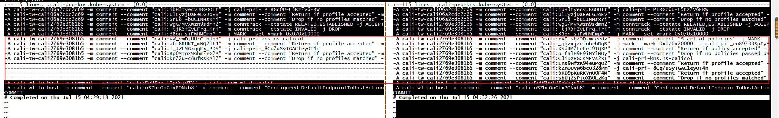Click the right "Completed on Thu Jul 15 04:32:26" line
This screenshot has height=118, width=779.
click(453, 98)
